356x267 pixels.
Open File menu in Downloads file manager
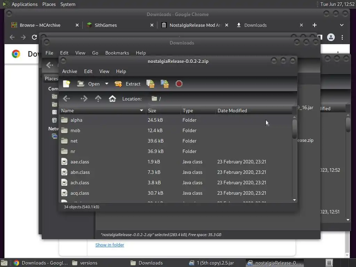(x=49, y=53)
